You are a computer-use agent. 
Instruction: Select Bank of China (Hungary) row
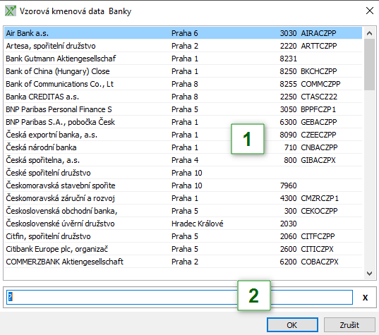point(183,71)
